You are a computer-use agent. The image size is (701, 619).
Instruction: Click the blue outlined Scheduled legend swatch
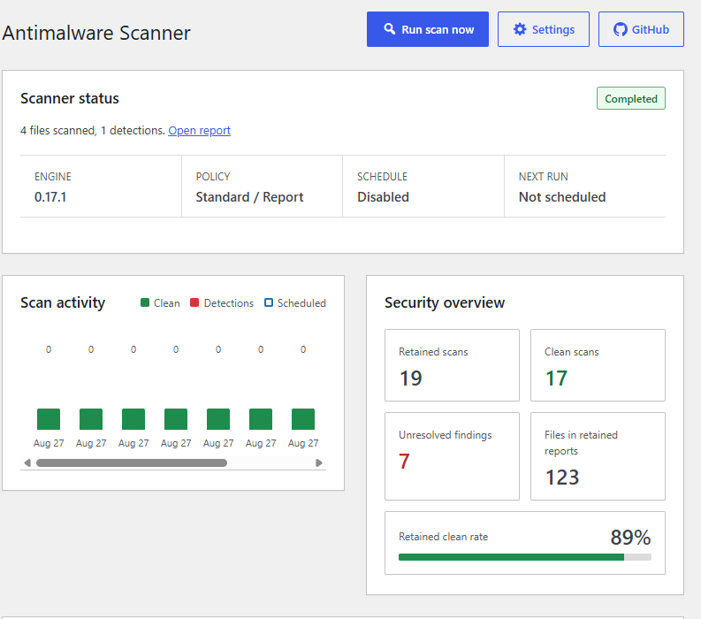tap(269, 302)
